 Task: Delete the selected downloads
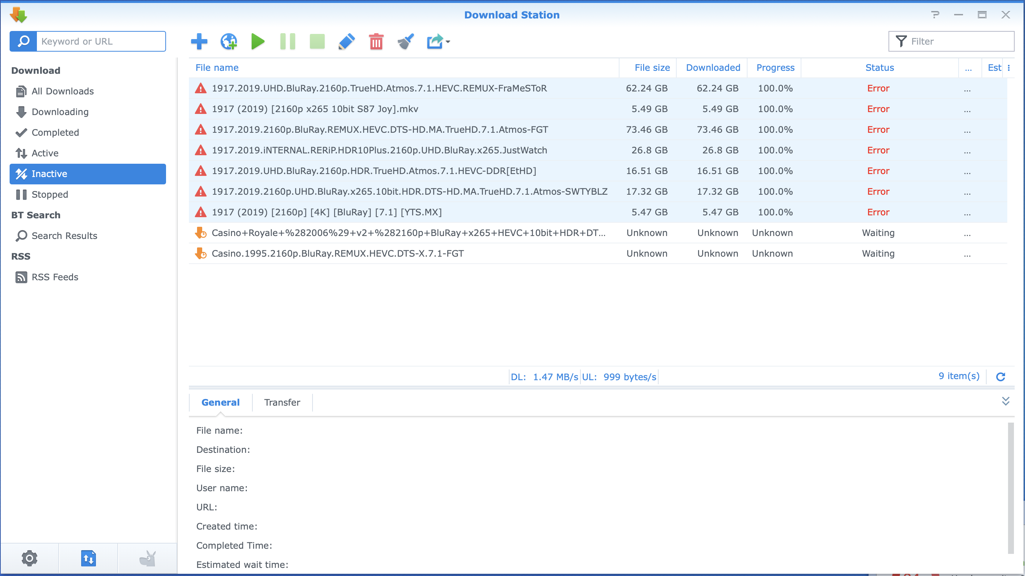pos(376,41)
